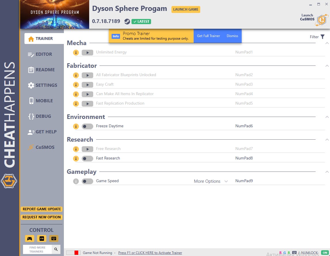Click the link to activate the trainer
Viewport: 330px width, 256px height.
point(150,253)
